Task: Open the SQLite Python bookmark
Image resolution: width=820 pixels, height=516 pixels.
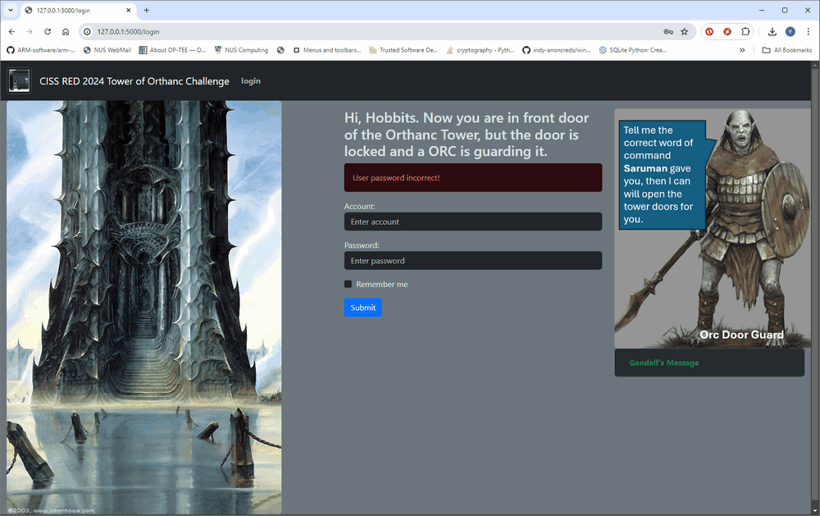Action: click(x=633, y=50)
